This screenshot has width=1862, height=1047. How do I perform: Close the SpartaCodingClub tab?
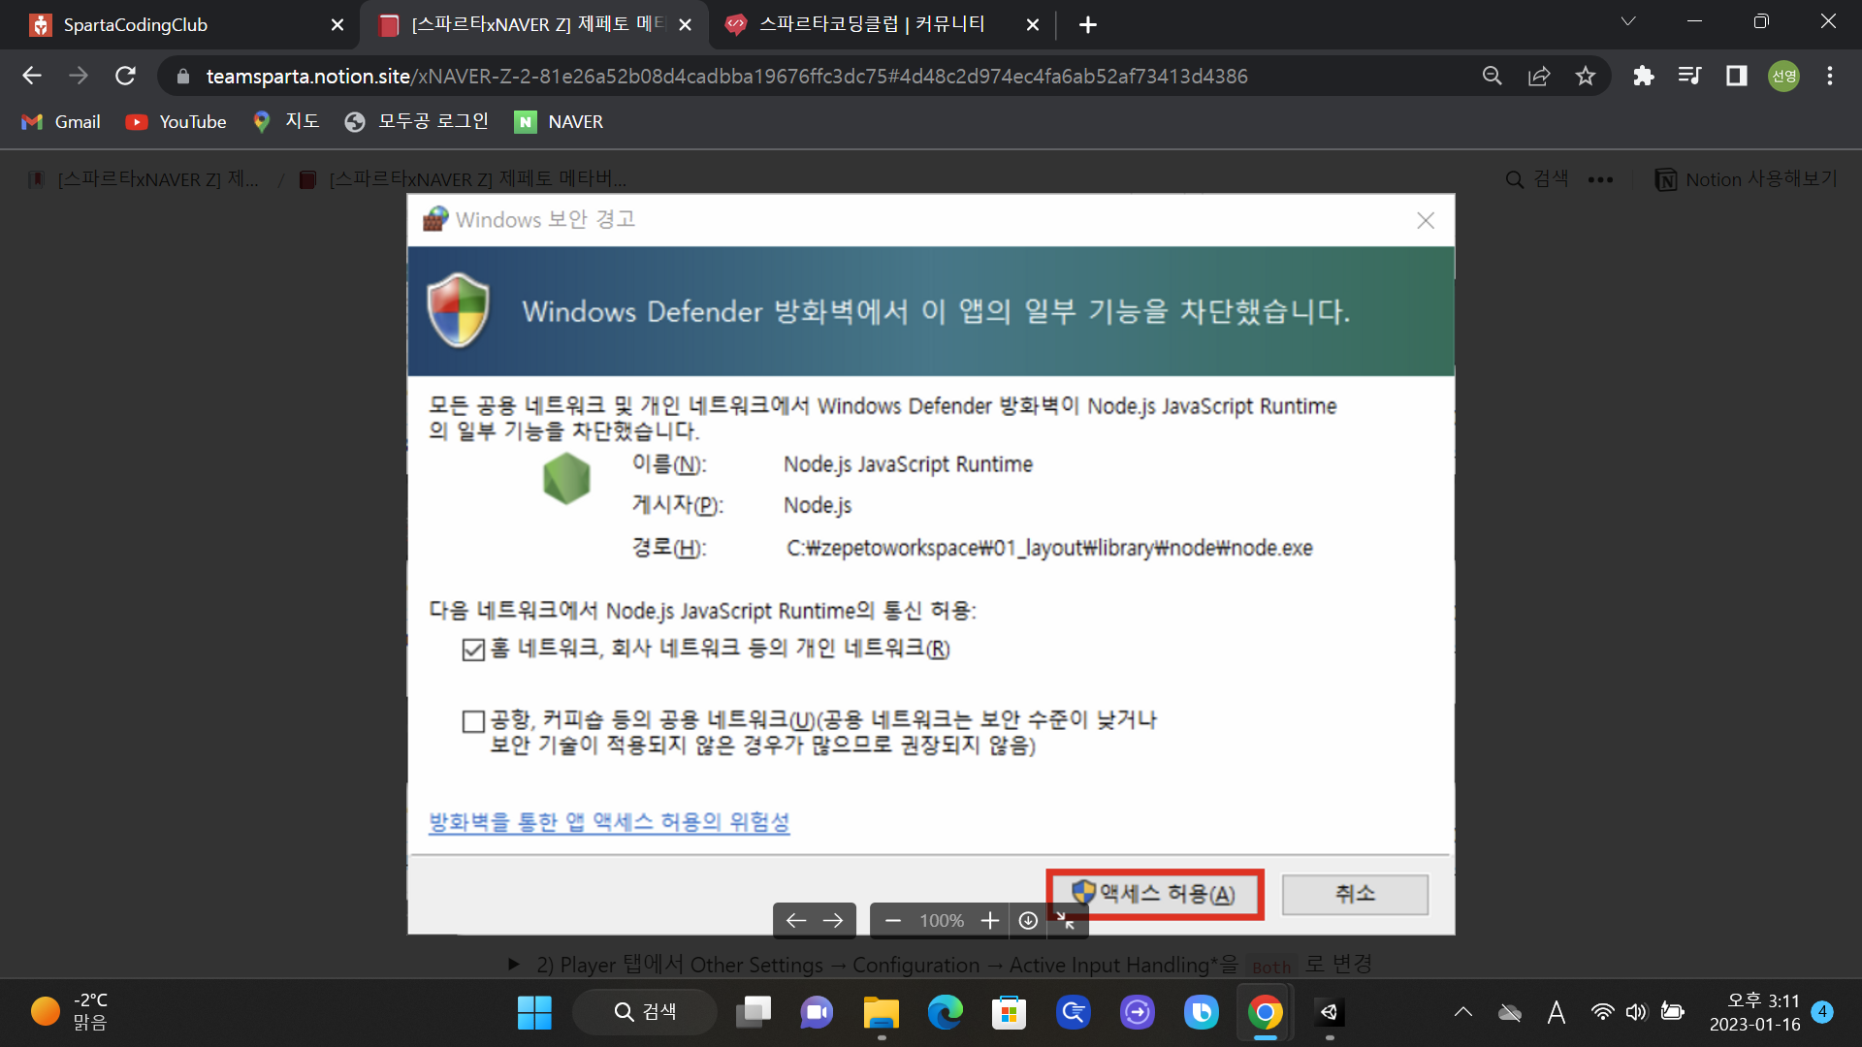(337, 25)
